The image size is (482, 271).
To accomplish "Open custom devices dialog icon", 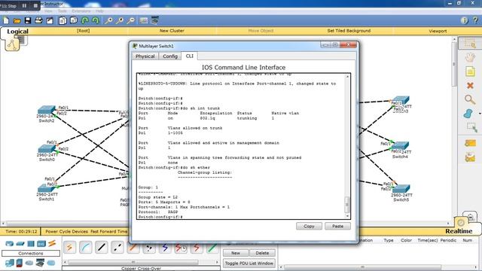I will click(154, 20).
